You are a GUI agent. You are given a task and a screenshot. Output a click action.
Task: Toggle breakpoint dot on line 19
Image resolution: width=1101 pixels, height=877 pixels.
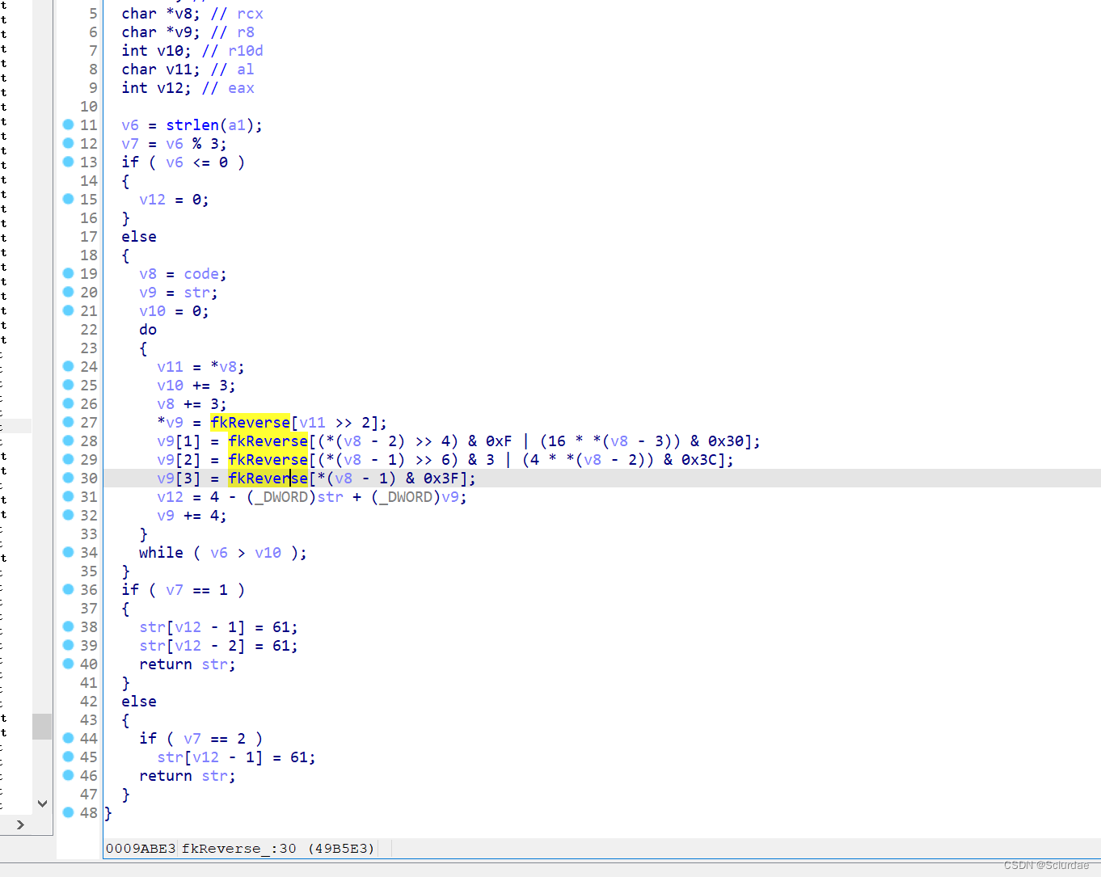click(x=68, y=273)
